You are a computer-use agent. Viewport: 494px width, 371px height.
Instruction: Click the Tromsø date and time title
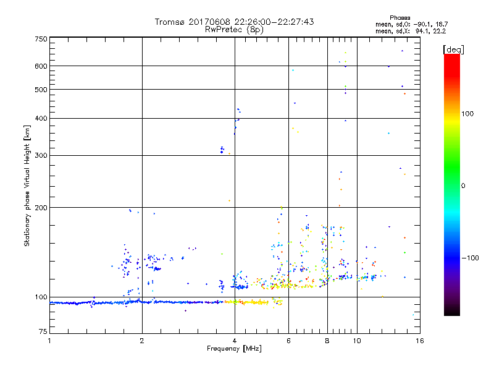(234, 22)
